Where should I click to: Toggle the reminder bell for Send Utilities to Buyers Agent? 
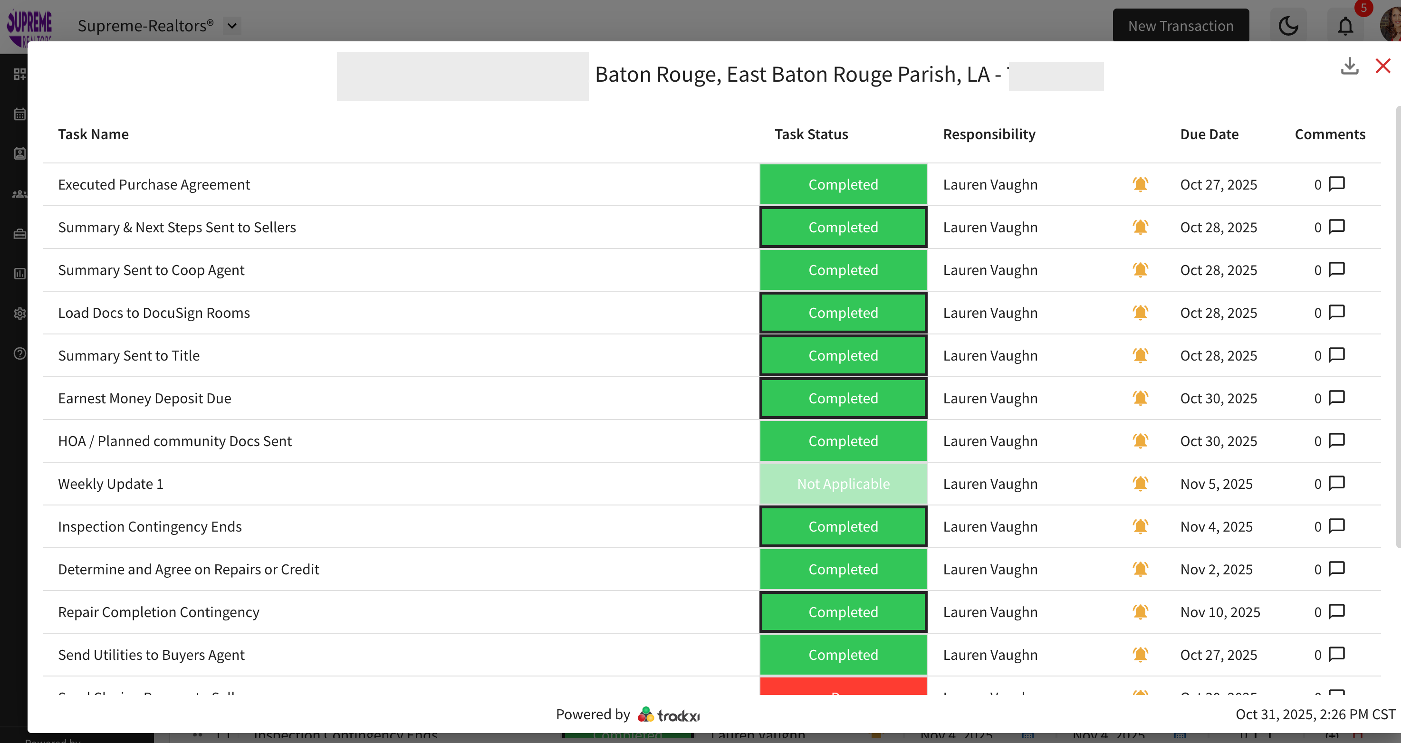click(1140, 655)
